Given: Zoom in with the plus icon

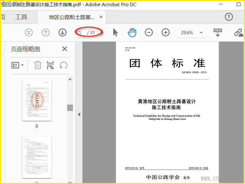Looking at the screenshot, I should pos(166,33).
